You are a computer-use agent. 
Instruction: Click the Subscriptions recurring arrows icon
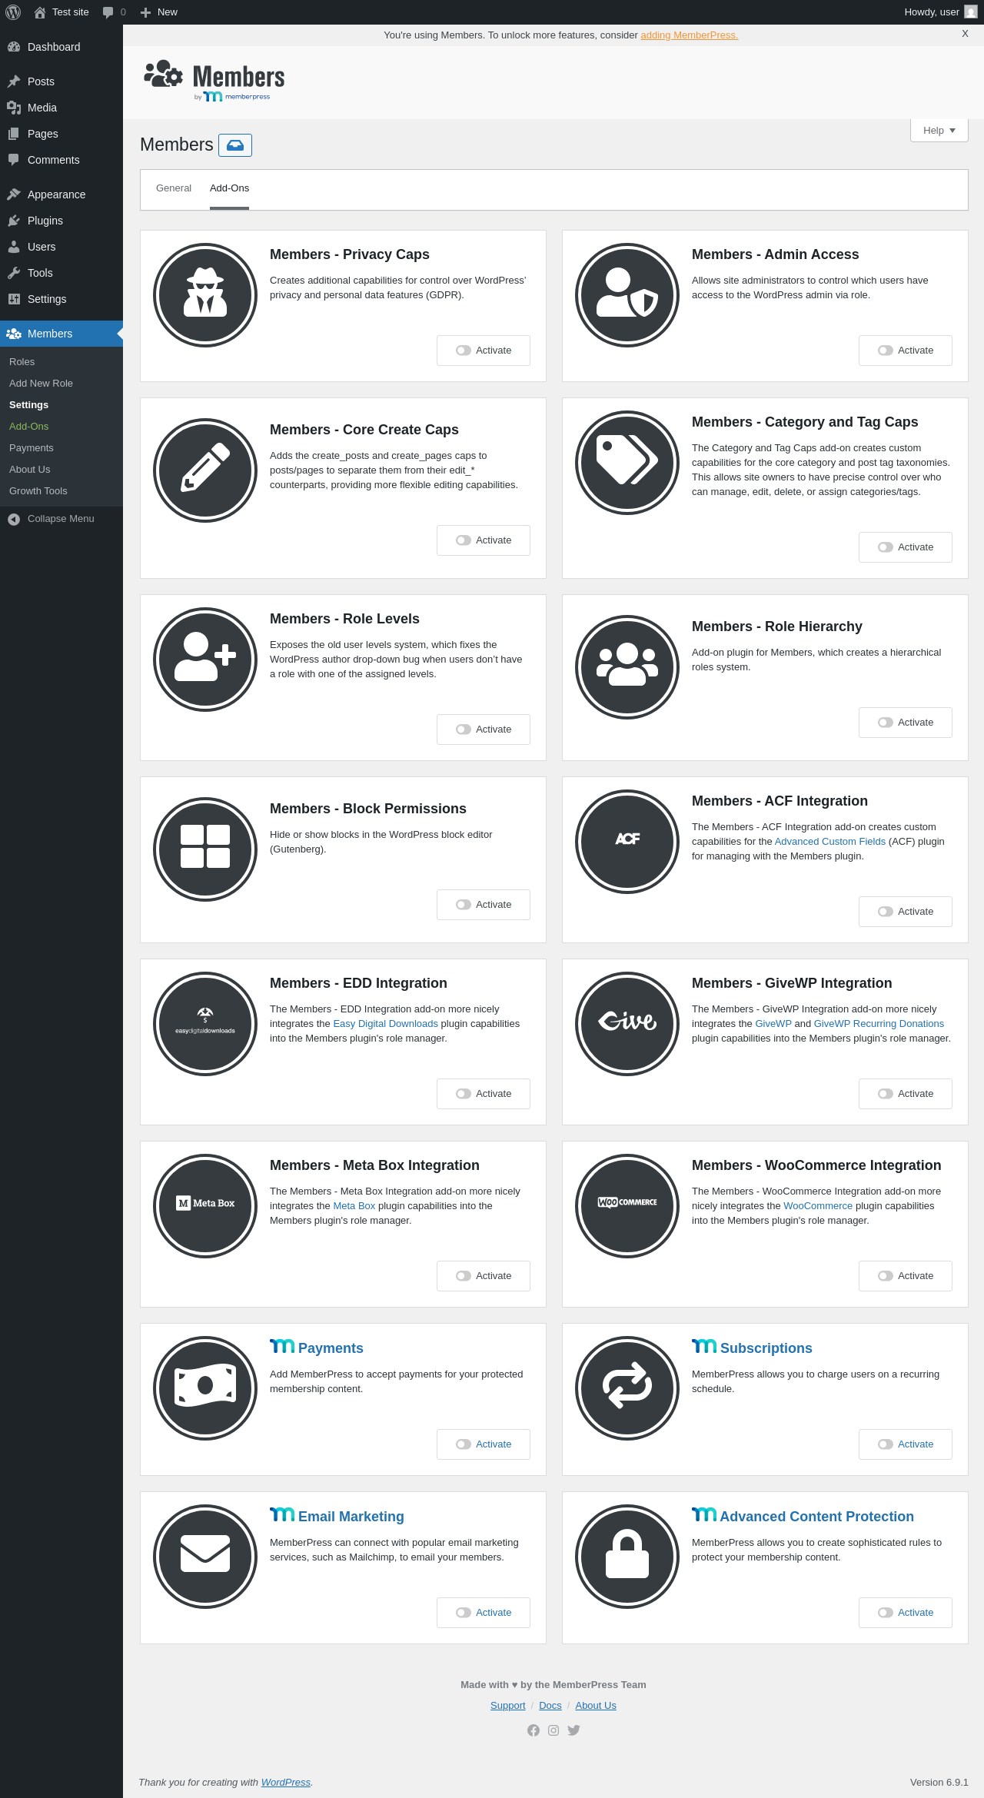627,1388
